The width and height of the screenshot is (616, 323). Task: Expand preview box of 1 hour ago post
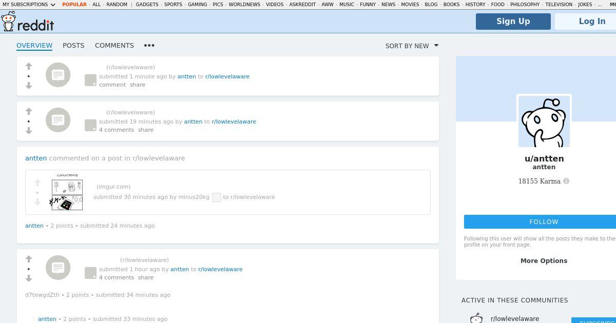pyautogui.click(x=90, y=273)
